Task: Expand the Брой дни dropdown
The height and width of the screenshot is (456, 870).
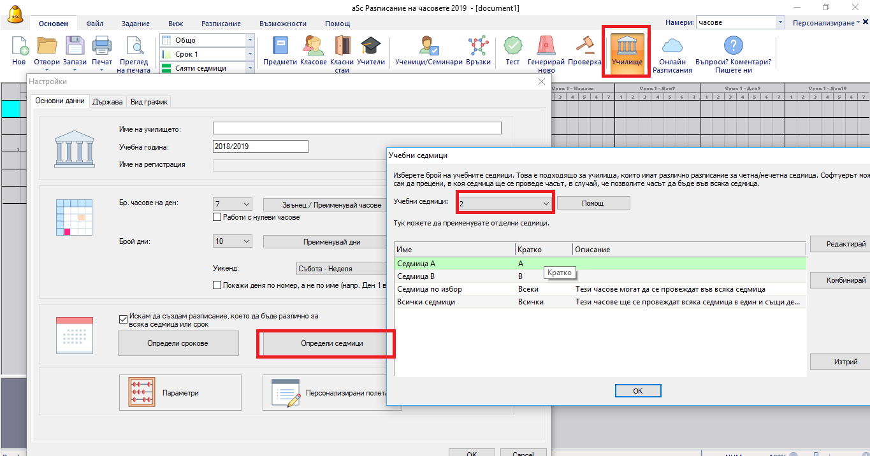Action: pyautogui.click(x=247, y=242)
